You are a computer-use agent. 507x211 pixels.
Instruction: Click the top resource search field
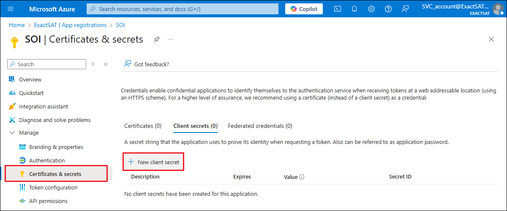coord(183,9)
